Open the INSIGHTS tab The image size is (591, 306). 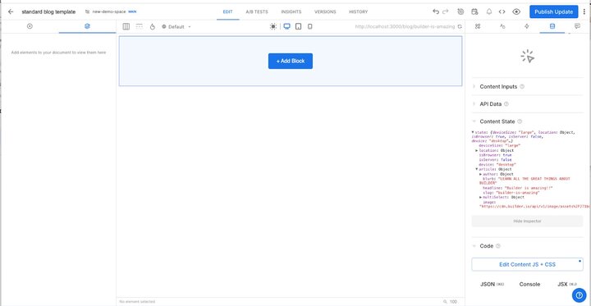291,12
